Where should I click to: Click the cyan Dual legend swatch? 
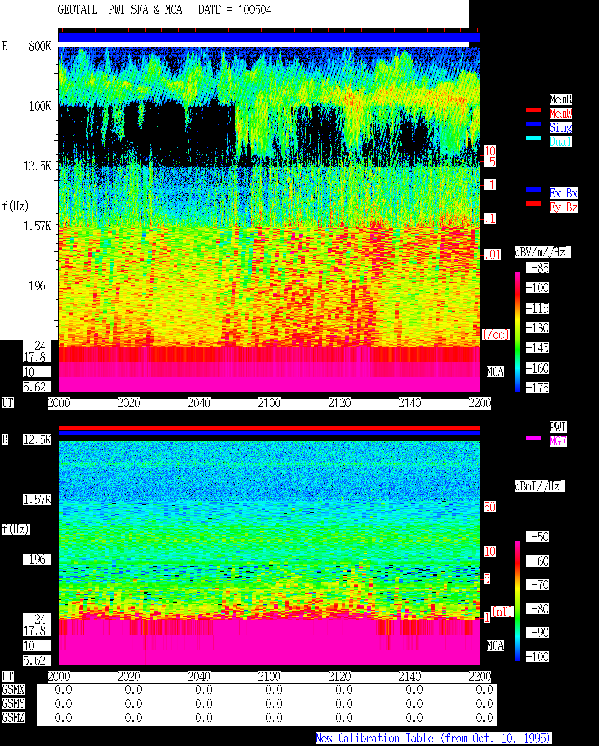533,138
